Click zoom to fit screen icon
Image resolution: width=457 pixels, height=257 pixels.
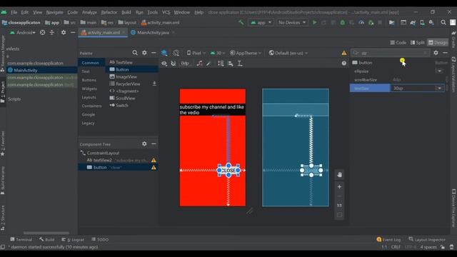coord(340,215)
